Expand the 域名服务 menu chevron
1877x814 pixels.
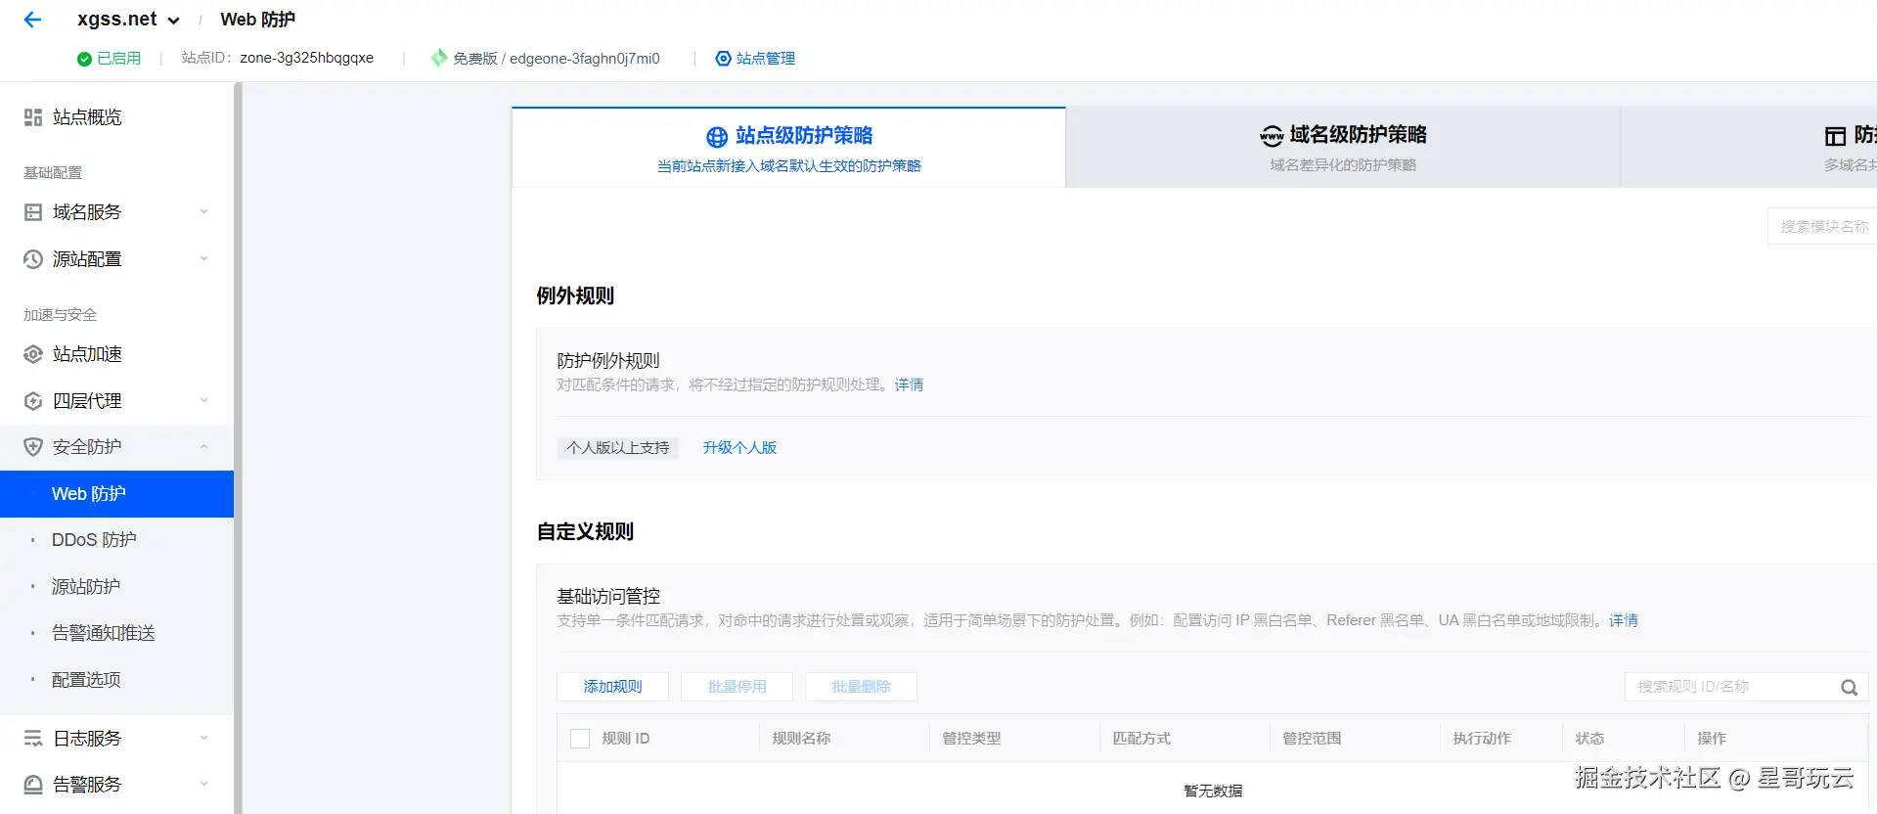pos(204,211)
